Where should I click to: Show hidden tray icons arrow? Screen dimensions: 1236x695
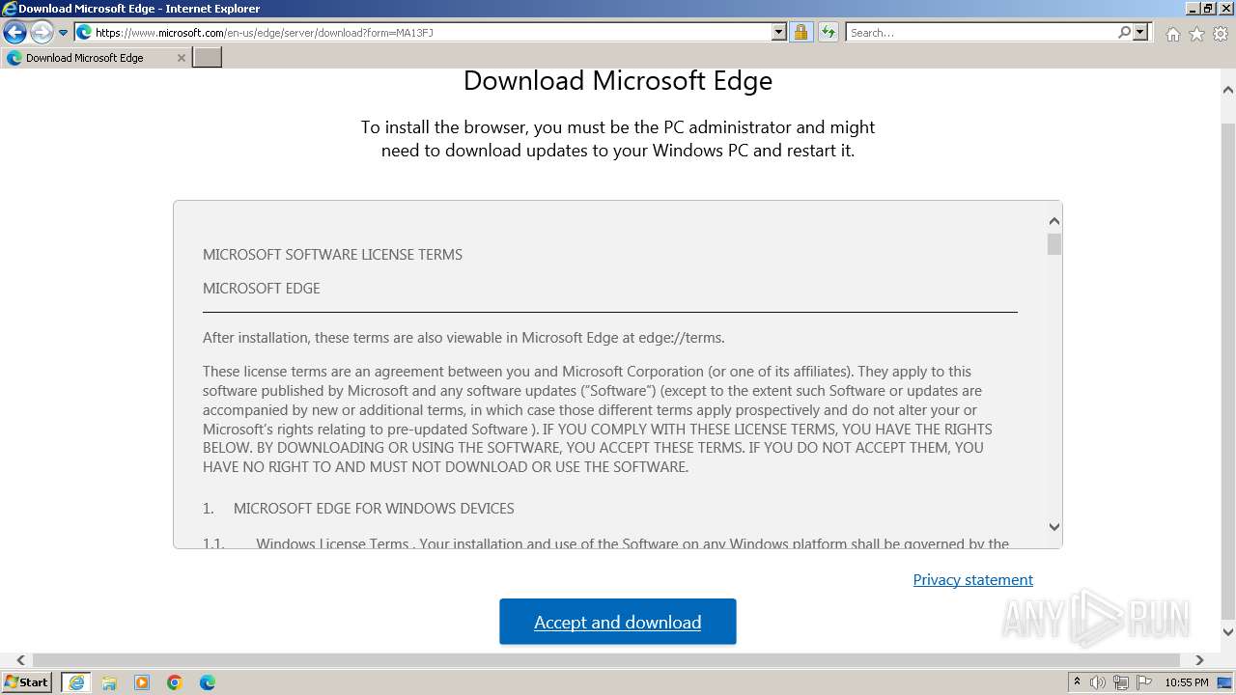point(1077,682)
